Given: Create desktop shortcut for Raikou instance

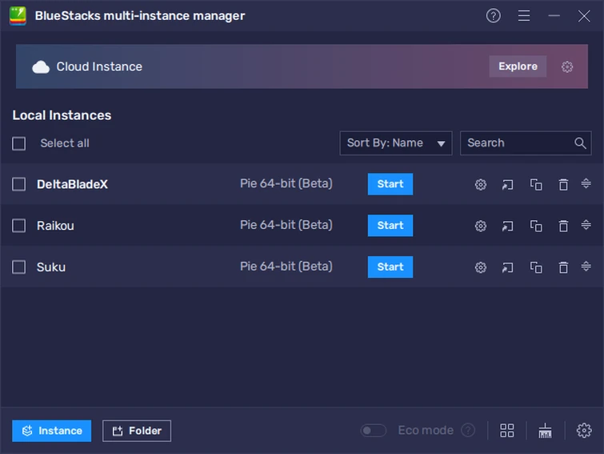Looking at the screenshot, I should pos(508,227).
